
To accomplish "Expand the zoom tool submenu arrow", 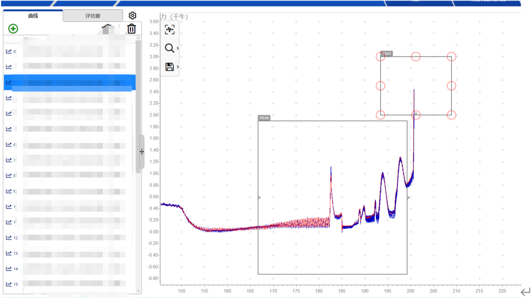I will (x=177, y=48).
